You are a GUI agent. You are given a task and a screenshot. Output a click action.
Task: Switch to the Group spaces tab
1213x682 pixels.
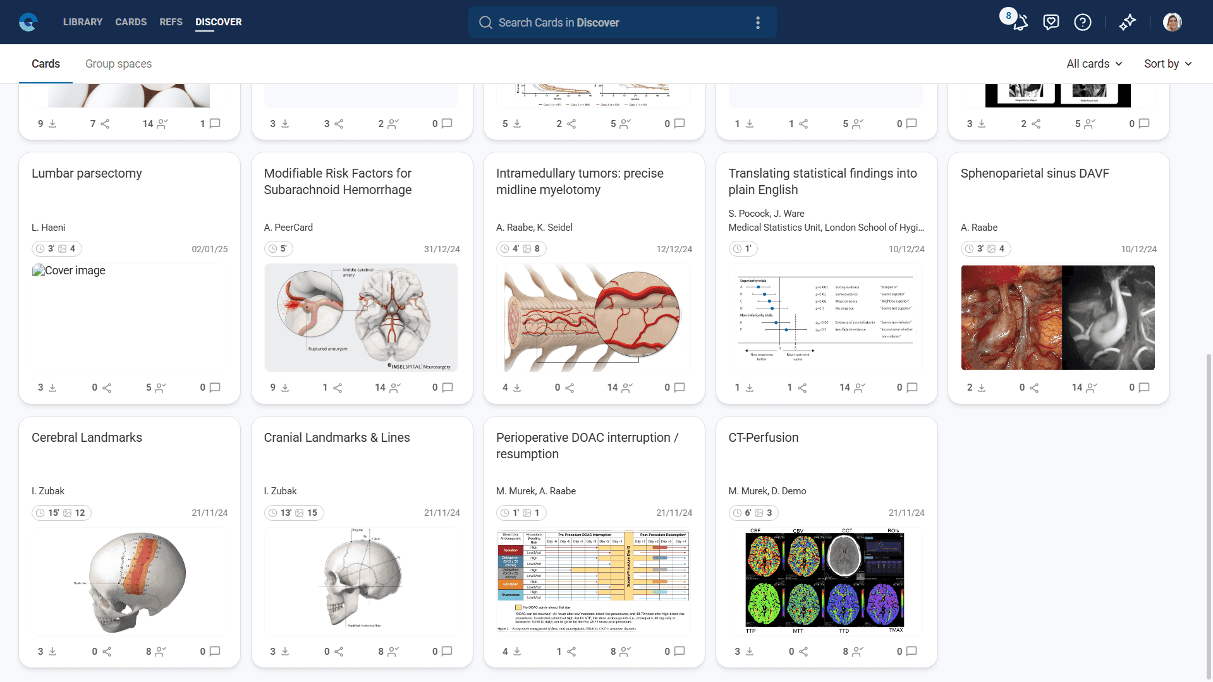pyautogui.click(x=118, y=64)
